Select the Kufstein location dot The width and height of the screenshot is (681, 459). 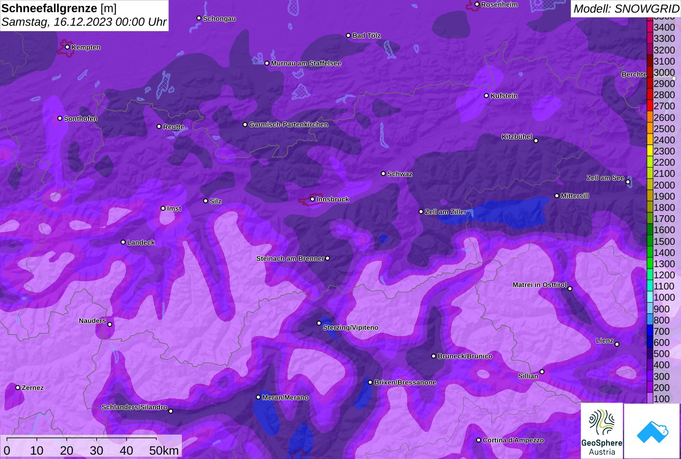pos(486,96)
